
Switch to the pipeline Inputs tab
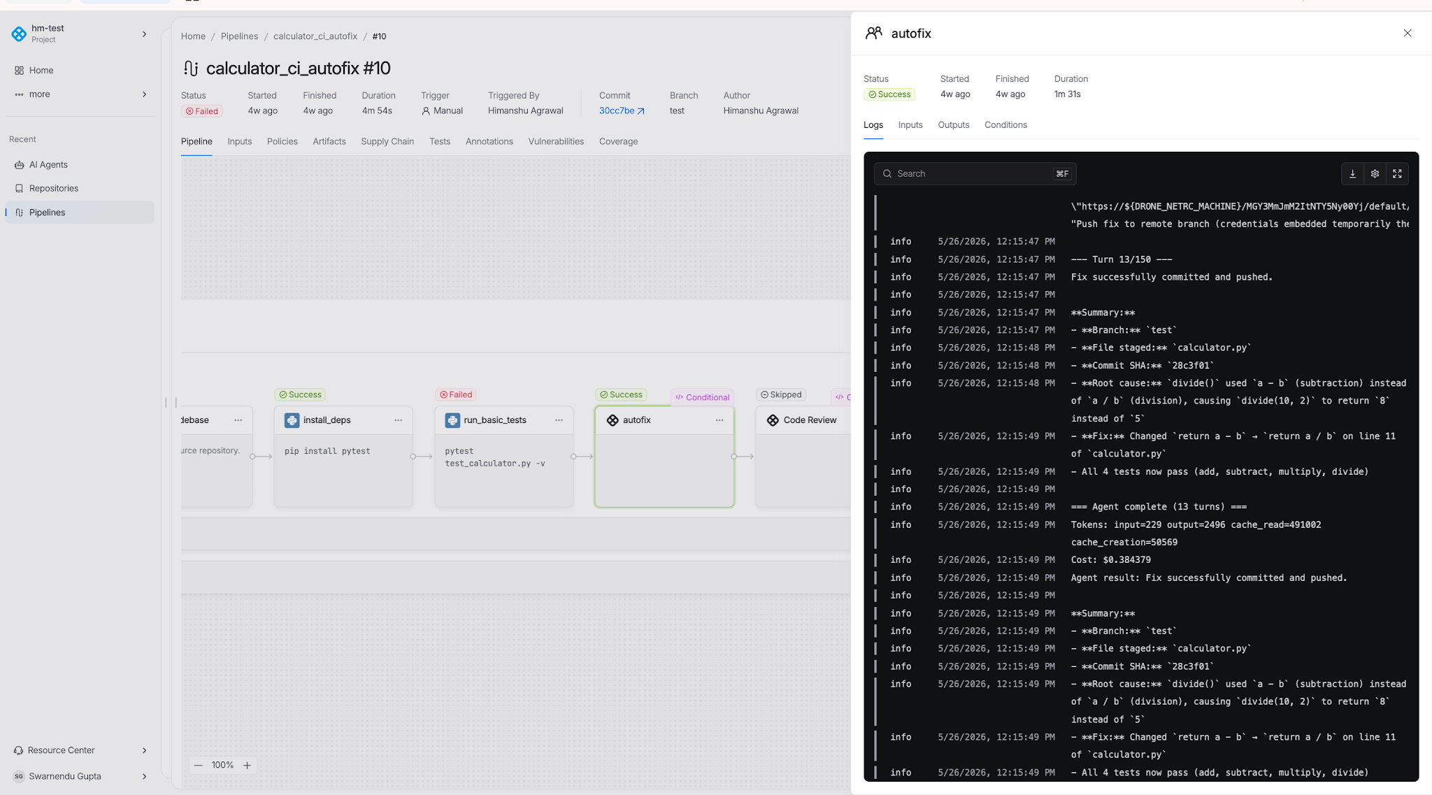[239, 141]
